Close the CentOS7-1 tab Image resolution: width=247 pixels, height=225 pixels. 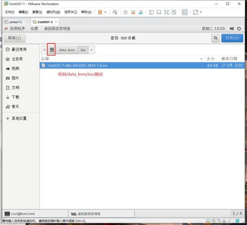(56, 22)
